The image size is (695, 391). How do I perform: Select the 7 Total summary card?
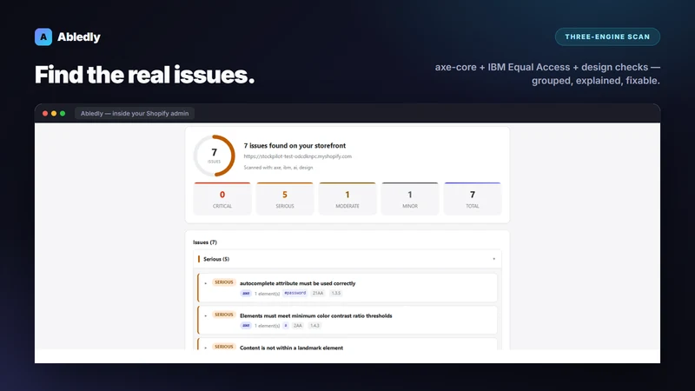coord(473,199)
